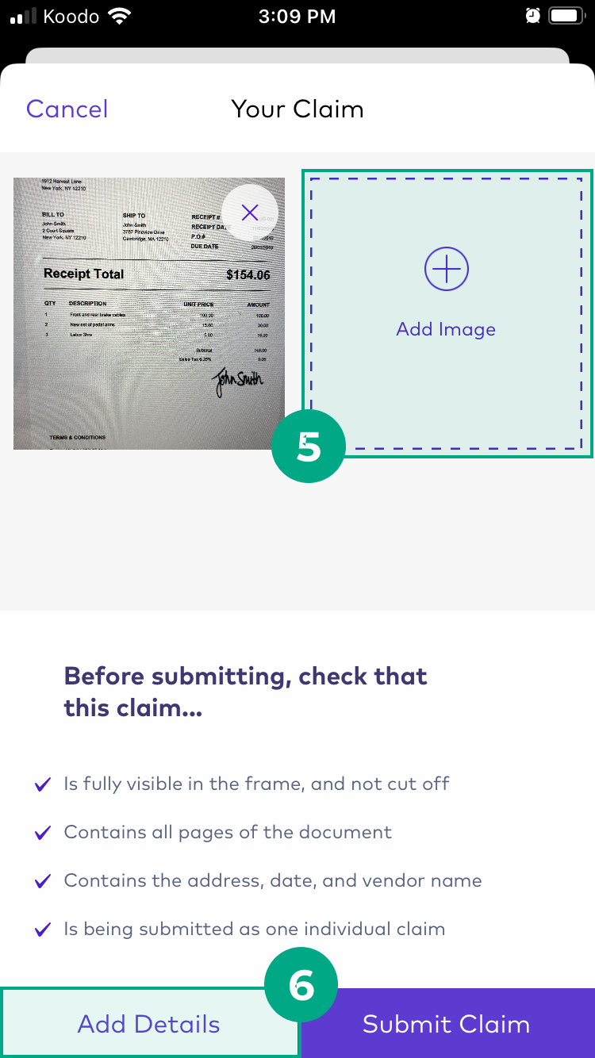This screenshot has width=595, height=1058.
Task: Select the 'Your Claim' title bar
Action: [x=297, y=109]
